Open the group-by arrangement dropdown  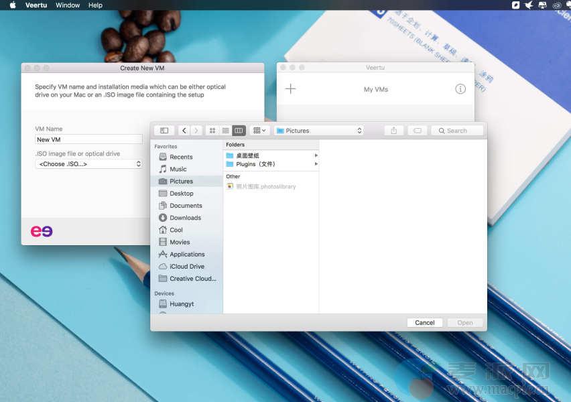[259, 131]
